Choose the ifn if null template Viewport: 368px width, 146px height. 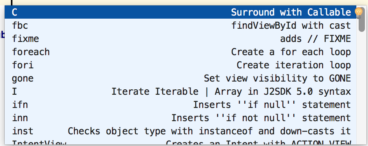[x=181, y=104]
